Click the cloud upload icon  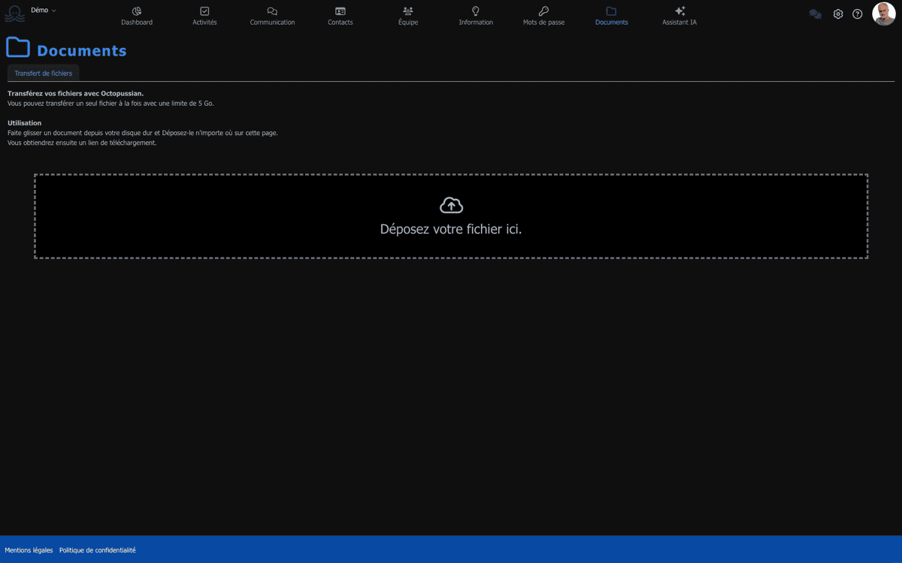click(x=451, y=206)
